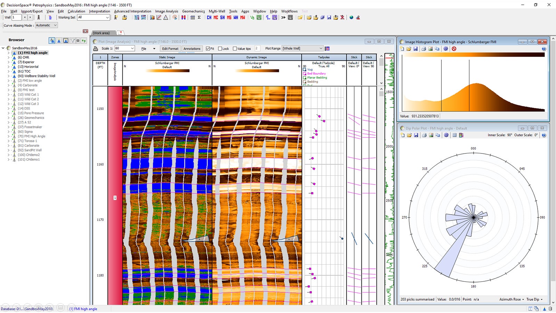Click the print icon in Plot window
The image size is (556, 313).
coord(96,49)
